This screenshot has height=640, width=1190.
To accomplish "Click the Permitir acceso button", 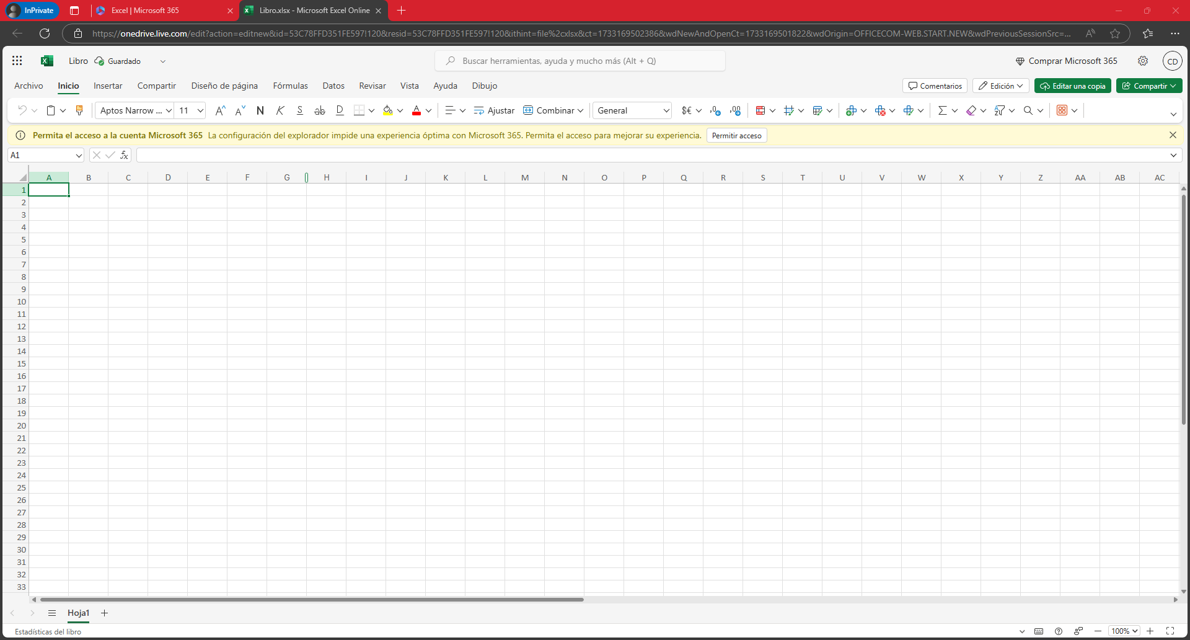I will (736, 135).
